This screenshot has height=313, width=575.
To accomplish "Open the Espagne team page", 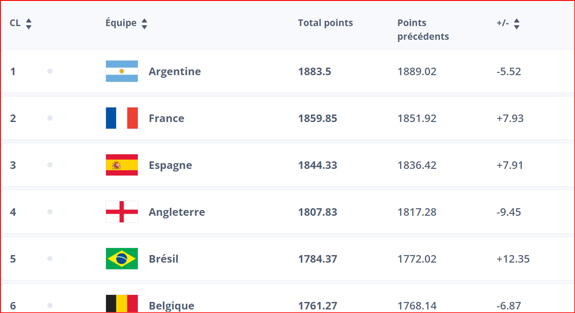I will coord(170,165).
